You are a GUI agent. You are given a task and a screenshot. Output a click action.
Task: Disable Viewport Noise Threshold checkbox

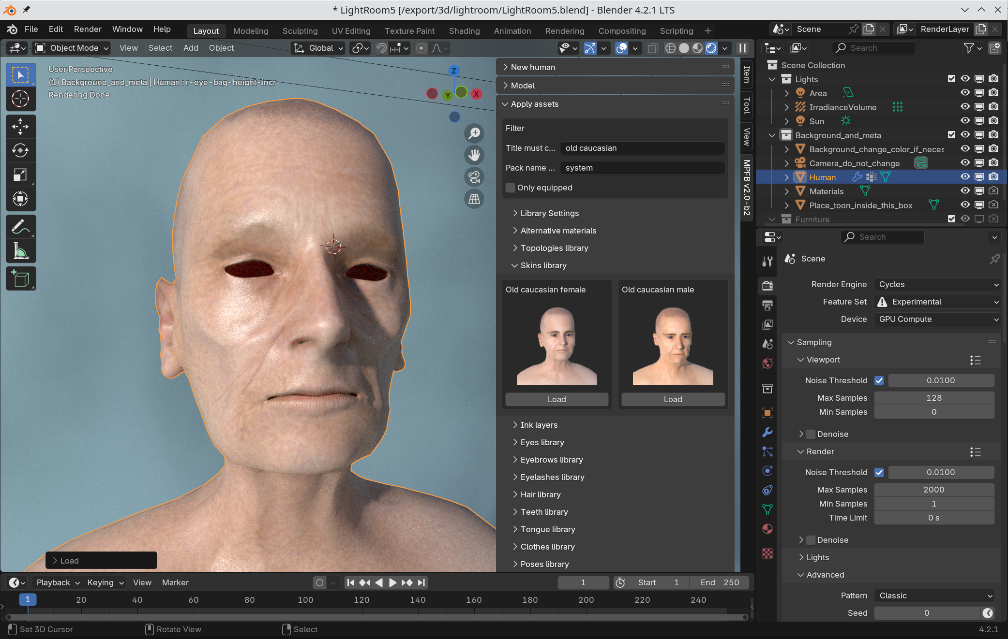[879, 380]
